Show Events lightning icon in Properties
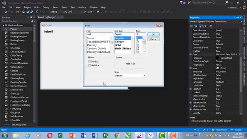Screen dimensions: 247x139 tap(205, 26)
